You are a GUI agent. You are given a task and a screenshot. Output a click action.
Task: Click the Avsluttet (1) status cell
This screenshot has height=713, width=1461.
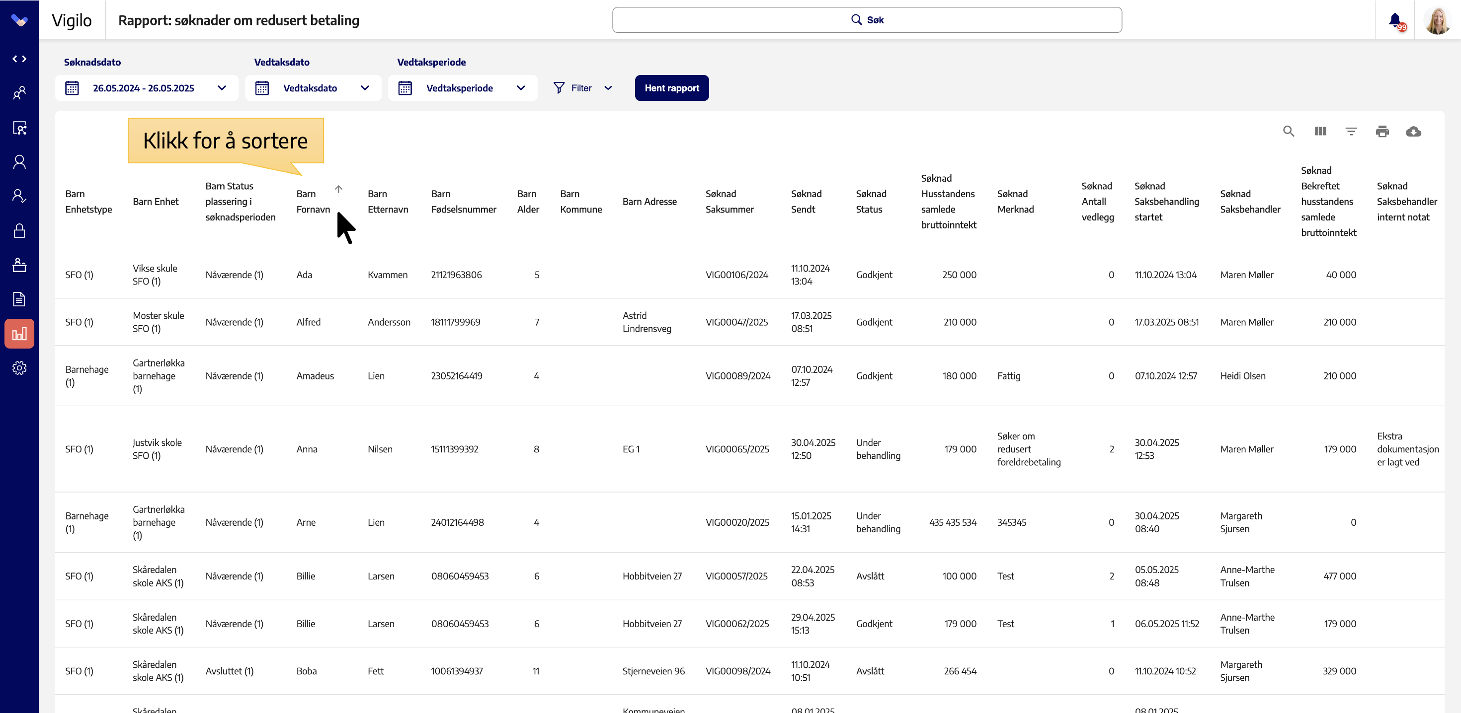click(x=229, y=671)
